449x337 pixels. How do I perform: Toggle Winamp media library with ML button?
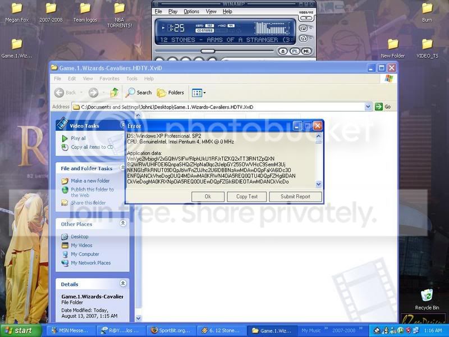[x=306, y=51]
